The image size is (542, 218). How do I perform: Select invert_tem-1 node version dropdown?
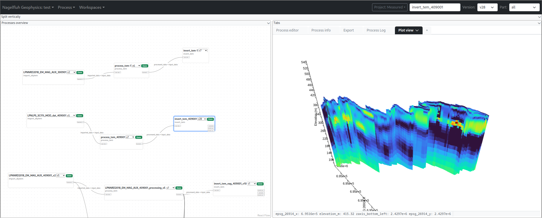[203, 51]
